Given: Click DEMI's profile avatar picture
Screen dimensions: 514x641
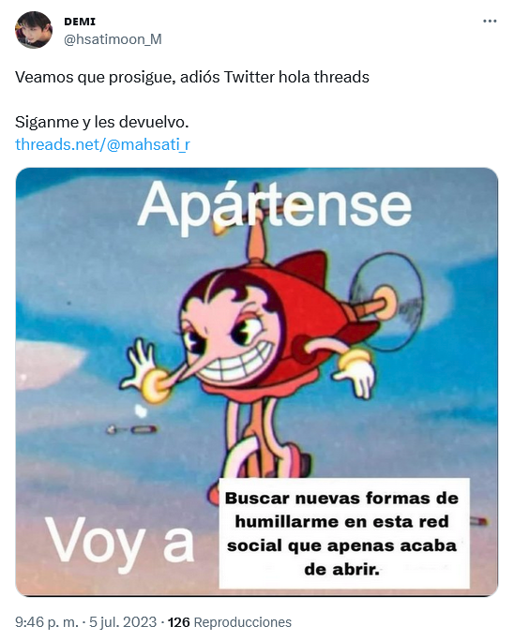Looking at the screenshot, I should click(34, 30).
